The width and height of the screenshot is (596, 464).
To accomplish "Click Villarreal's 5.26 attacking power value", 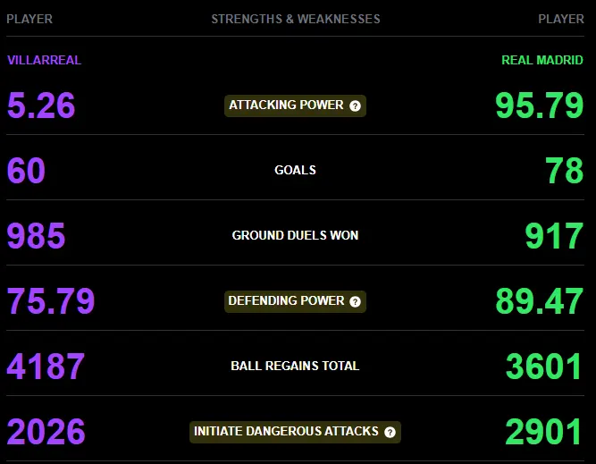I will click(x=41, y=105).
